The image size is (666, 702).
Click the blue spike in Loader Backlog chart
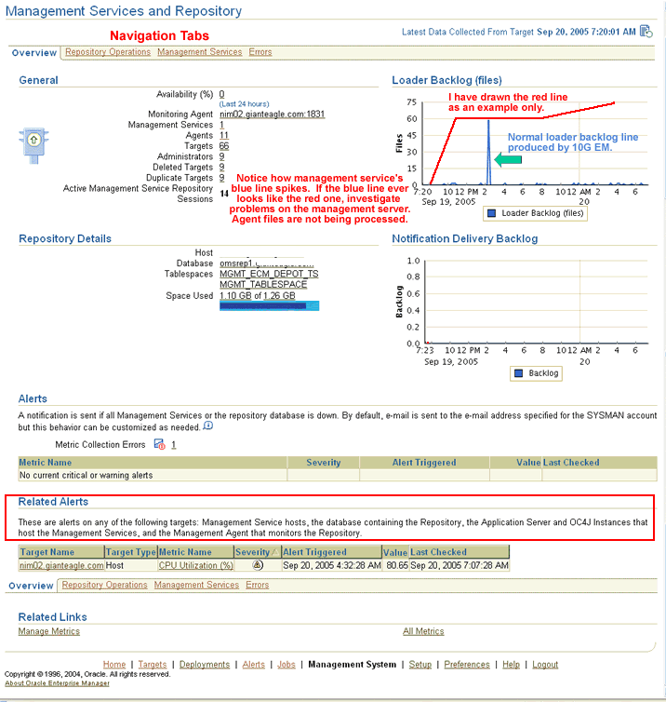488,154
